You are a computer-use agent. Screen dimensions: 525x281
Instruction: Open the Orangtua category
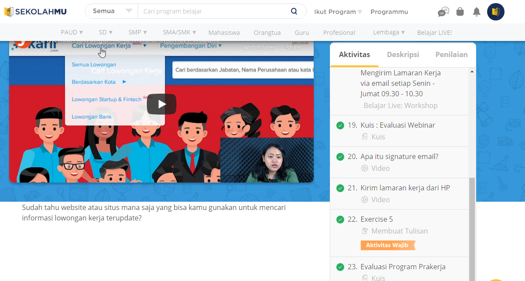click(267, 33)
